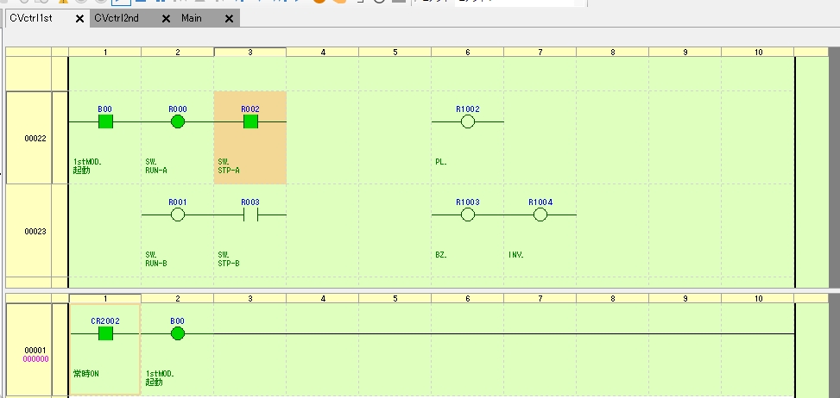Click the R1004 INV. output coil
Screen dimensions: 840x398
(540, 215)
